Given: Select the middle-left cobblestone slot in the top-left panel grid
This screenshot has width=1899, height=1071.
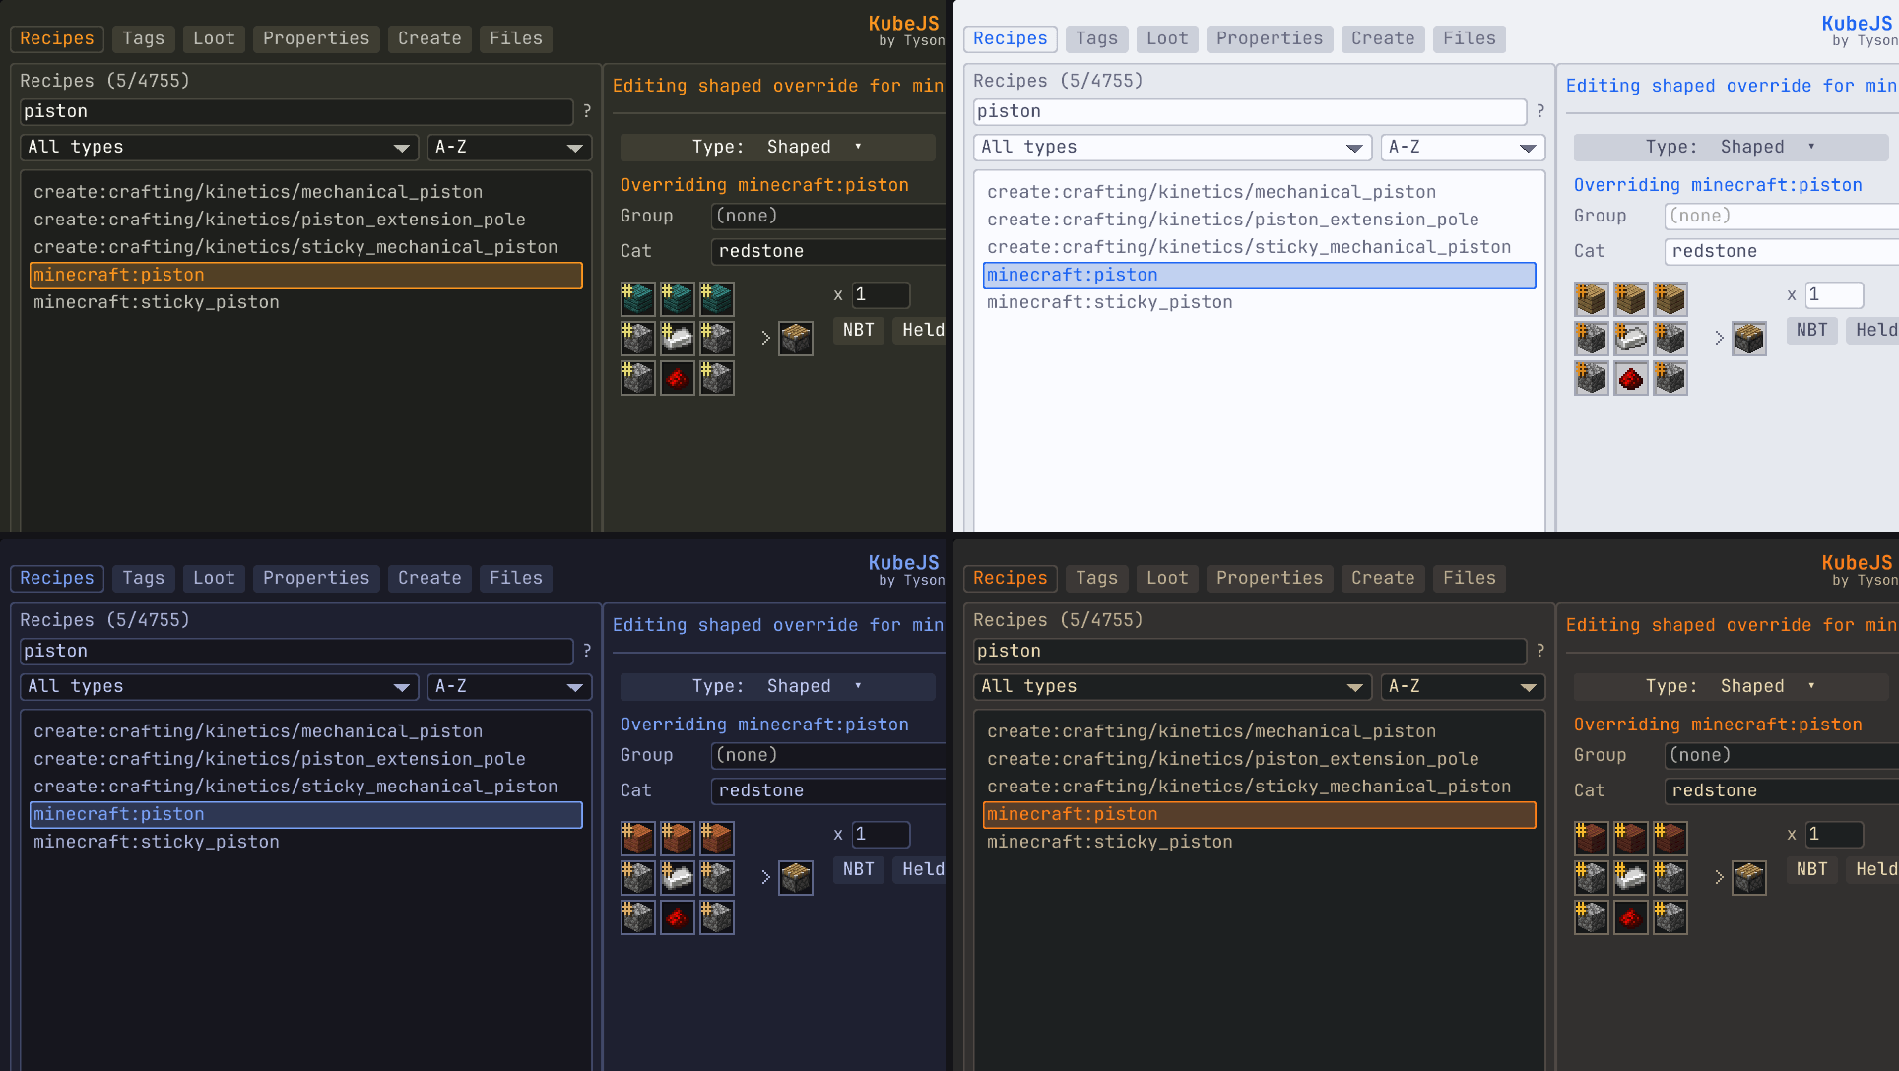Looking at the screenshot, I should point(638,339).
